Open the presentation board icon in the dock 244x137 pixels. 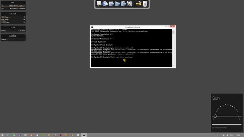[x=99, y=3]
